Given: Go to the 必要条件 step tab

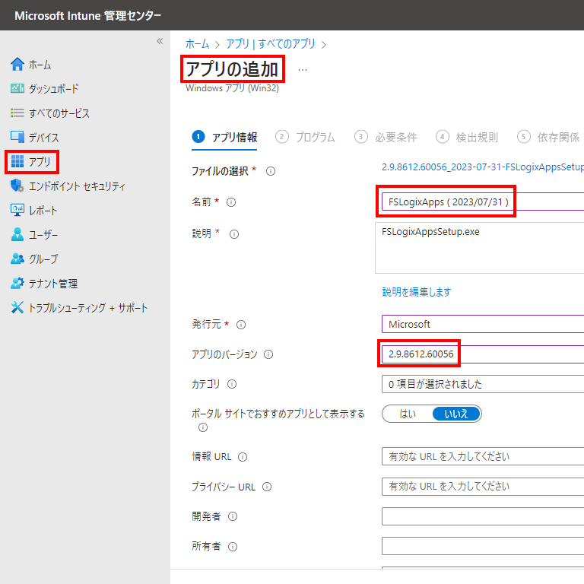Looking at the screenshot, I should coord(386,137).
